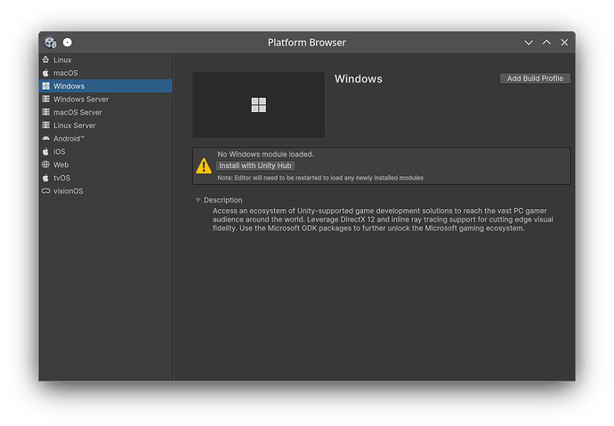
Task: Collapse the Description section
Action: pos(198,200)
